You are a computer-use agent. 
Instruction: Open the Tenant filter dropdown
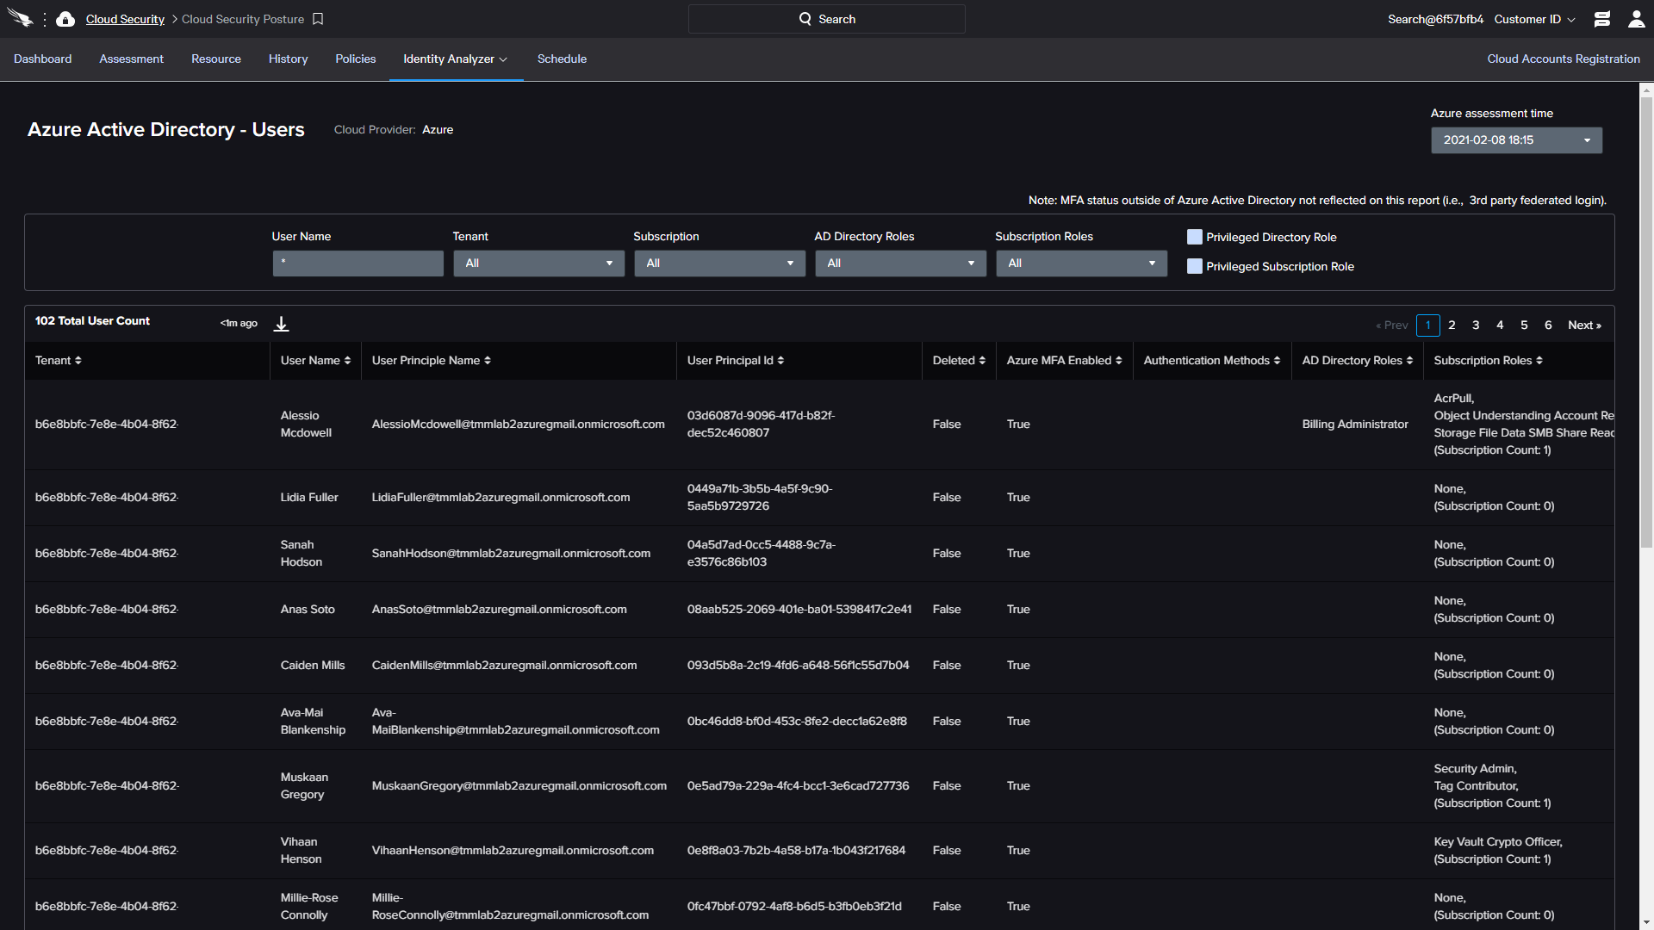coord(538,263)
